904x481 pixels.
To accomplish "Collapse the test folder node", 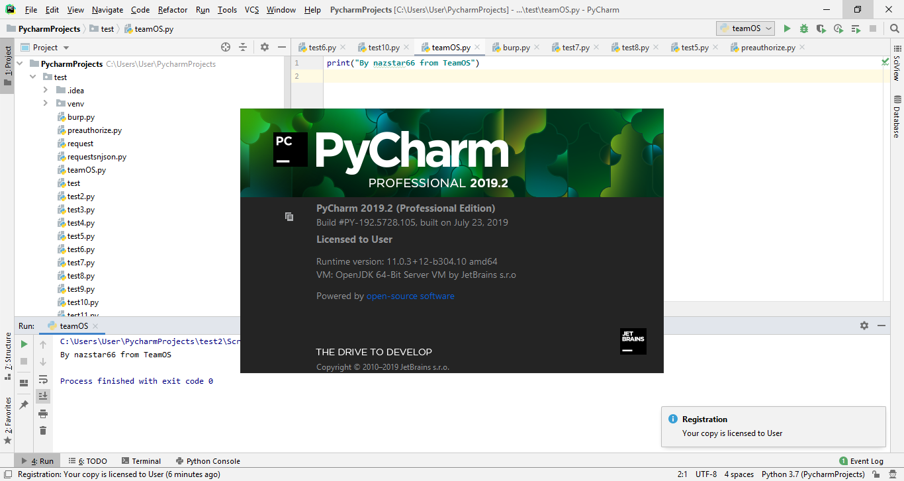I will pyautogui.click(x=33, y=77).
